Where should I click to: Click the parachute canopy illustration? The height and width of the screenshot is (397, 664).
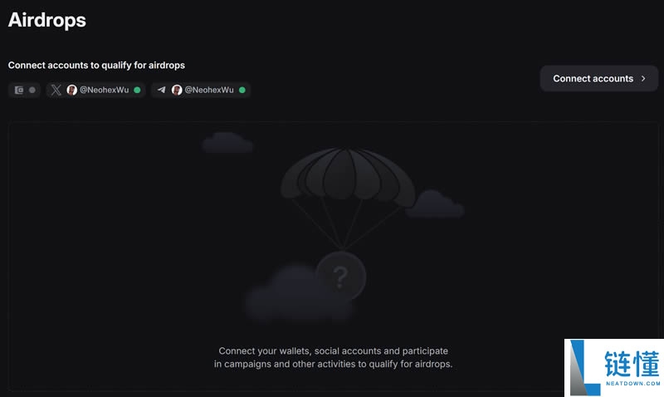click(348, 177)
